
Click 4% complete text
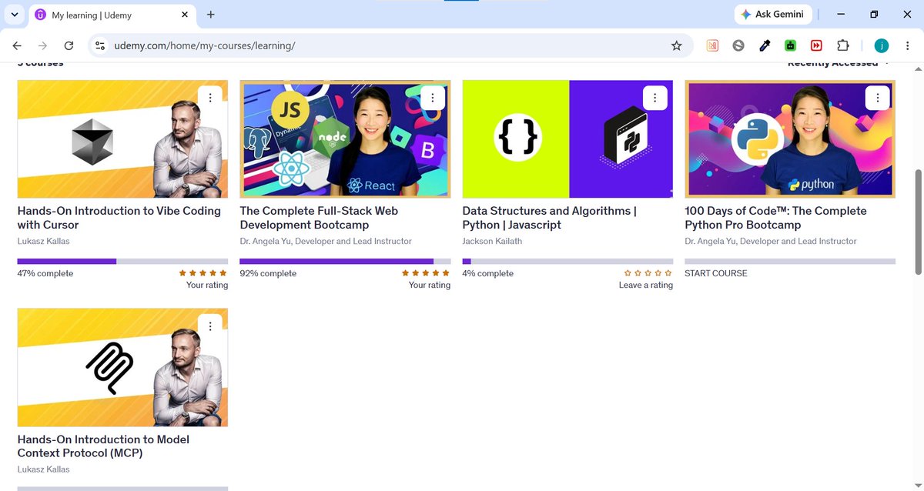[488, 273]
